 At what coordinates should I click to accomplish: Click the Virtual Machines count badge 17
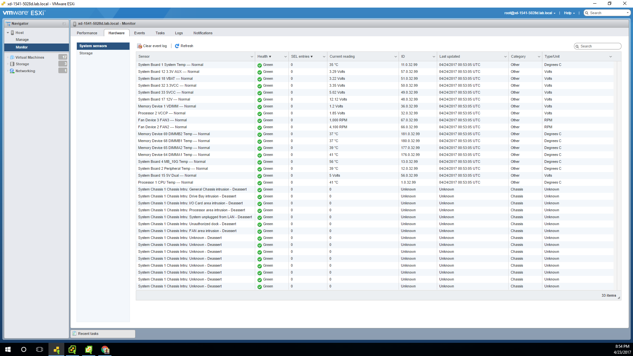click(63, 57)
